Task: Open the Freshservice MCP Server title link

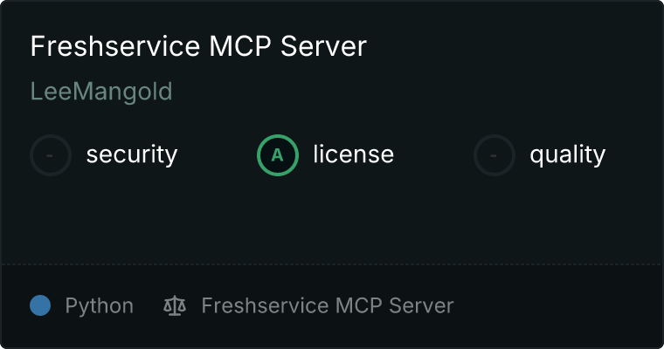Action: click(x=198, y=46)
